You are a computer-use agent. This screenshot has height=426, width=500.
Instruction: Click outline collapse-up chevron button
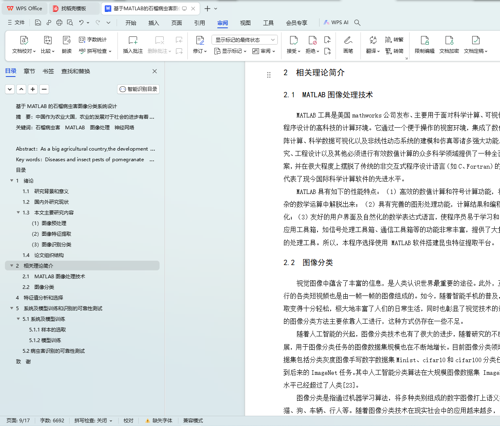[21, 89]
